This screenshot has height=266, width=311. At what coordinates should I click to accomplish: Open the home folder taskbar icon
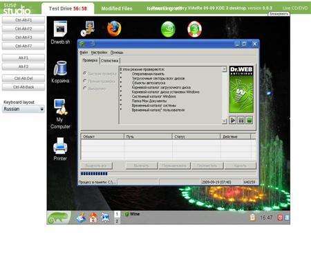[93, 218]
